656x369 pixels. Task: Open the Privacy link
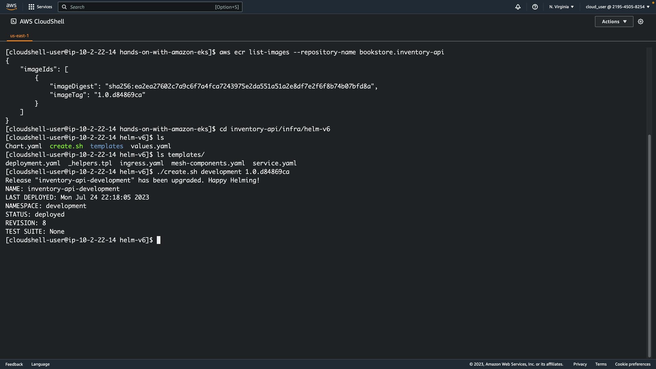(x=580, y=364)
